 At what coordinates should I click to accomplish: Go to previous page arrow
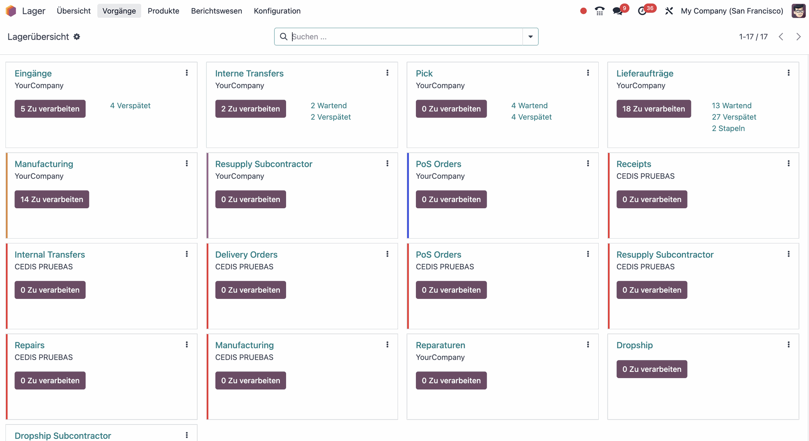tap(781, 37)
